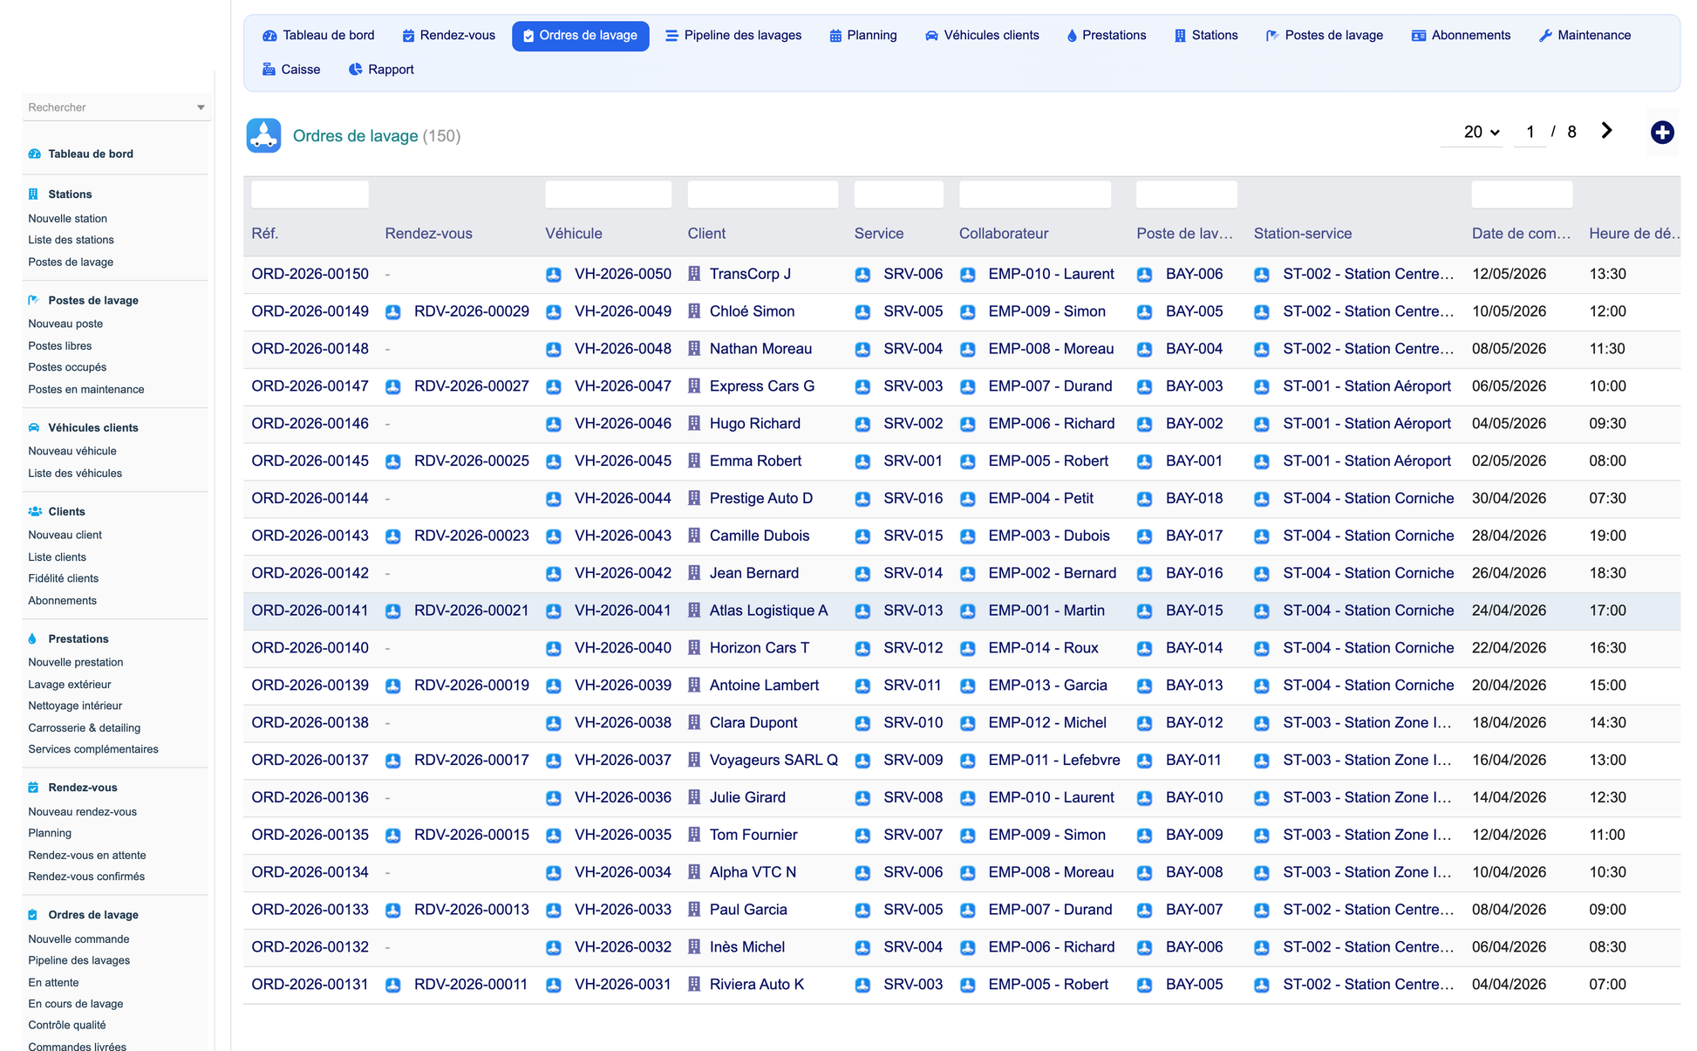Viewport: 1697px width, 1051px height.
Task: Click the station icon by ST-001 on the ORD-2026-00147 row
Action: coord(1262,387)
